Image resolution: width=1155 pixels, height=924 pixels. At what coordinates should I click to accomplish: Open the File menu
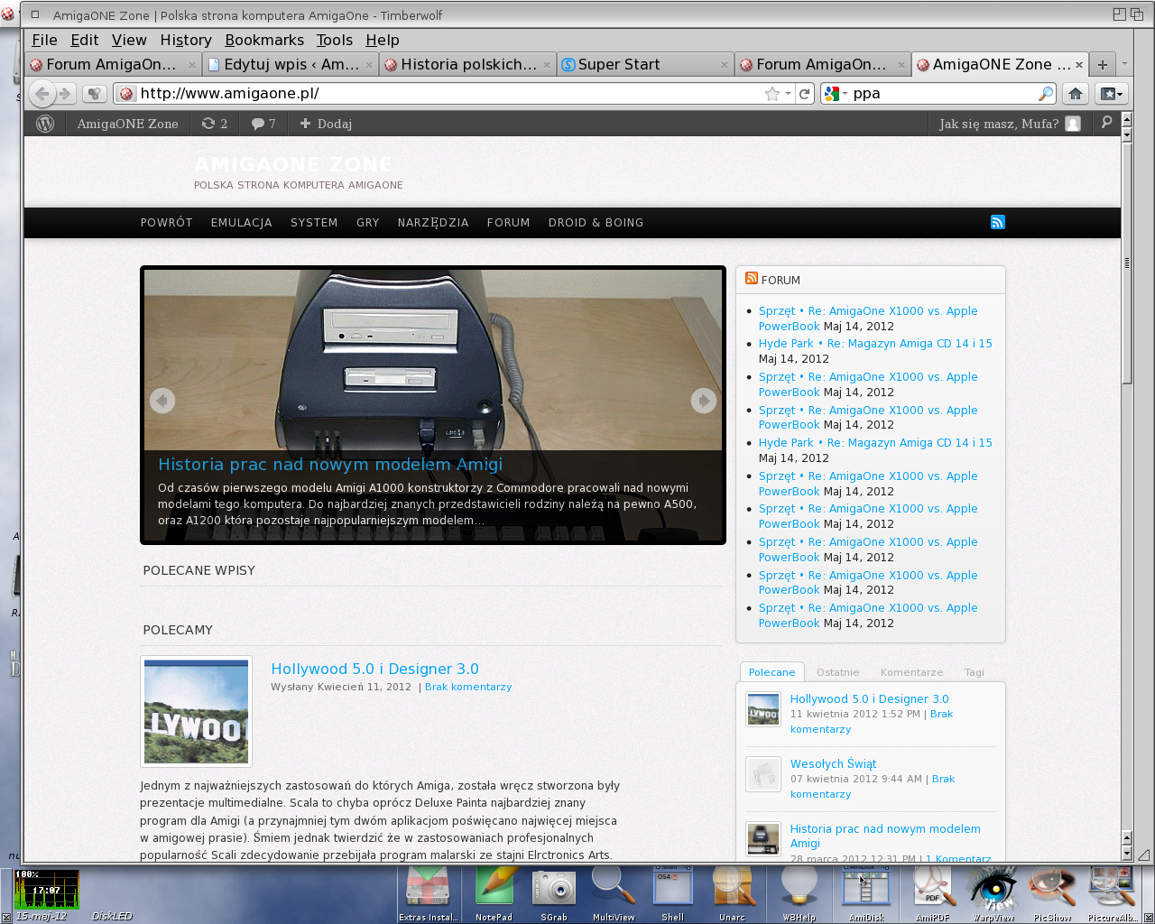(x=44, y=40)
